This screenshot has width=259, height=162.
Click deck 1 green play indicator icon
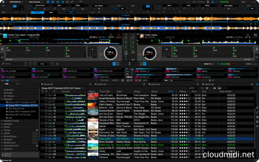(x=101, y=59)
